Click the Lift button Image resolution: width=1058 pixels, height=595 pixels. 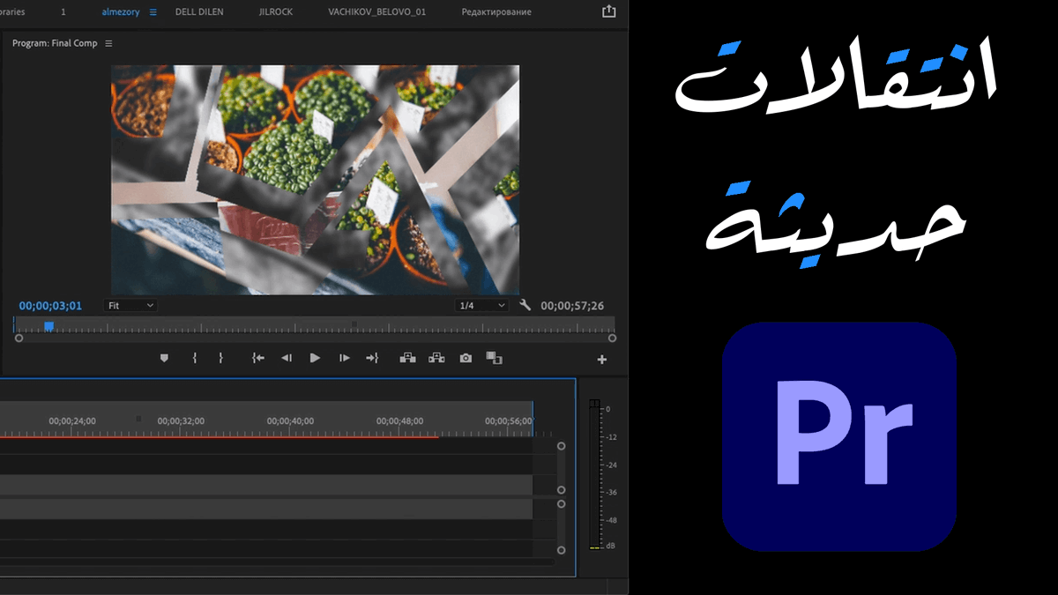click(407, 358)
